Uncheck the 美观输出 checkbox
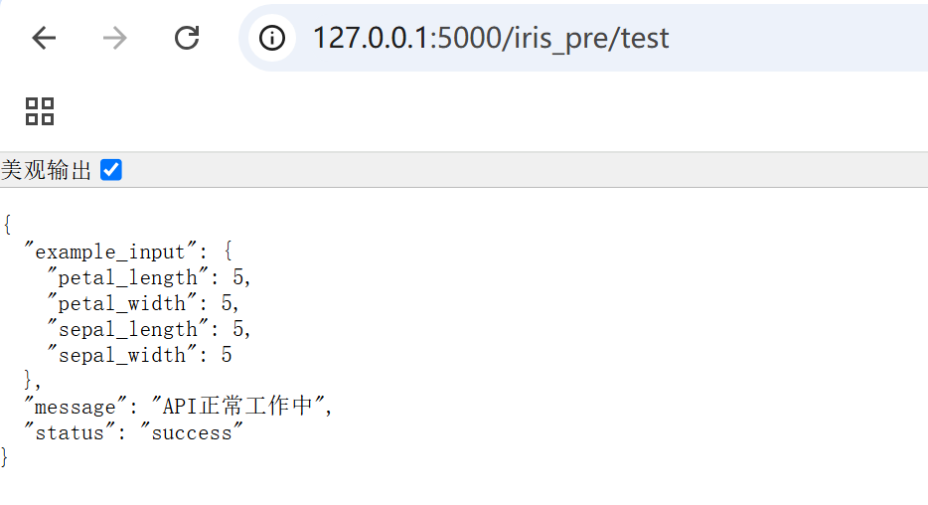The image size is (928, 505). click(111, 170)
